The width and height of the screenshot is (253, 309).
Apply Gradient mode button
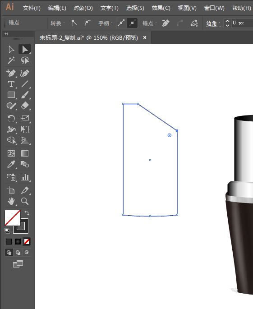(x=18, y=241)
